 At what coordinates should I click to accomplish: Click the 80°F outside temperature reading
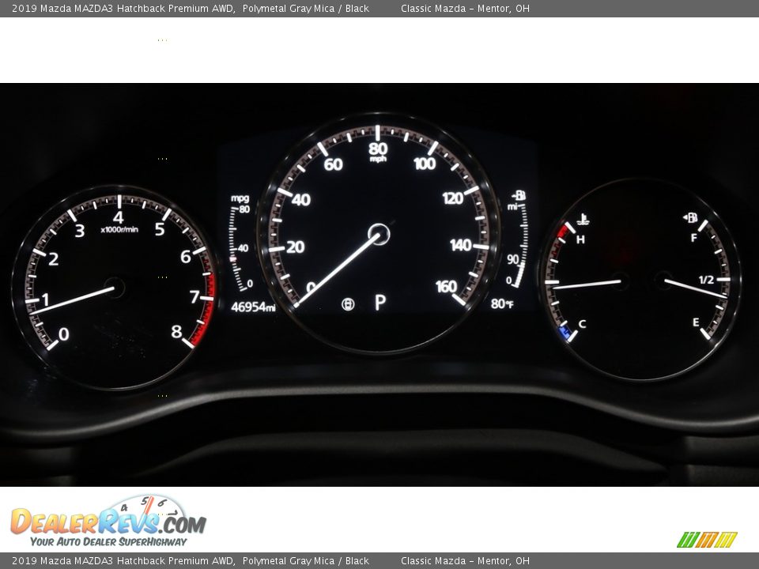point(502,303)
